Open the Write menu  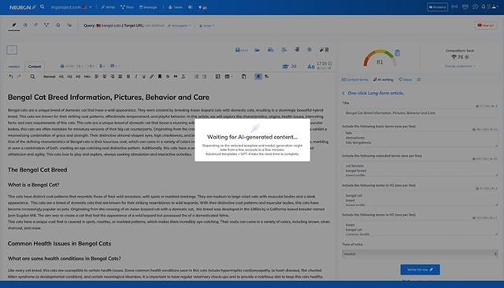point(108,7)
